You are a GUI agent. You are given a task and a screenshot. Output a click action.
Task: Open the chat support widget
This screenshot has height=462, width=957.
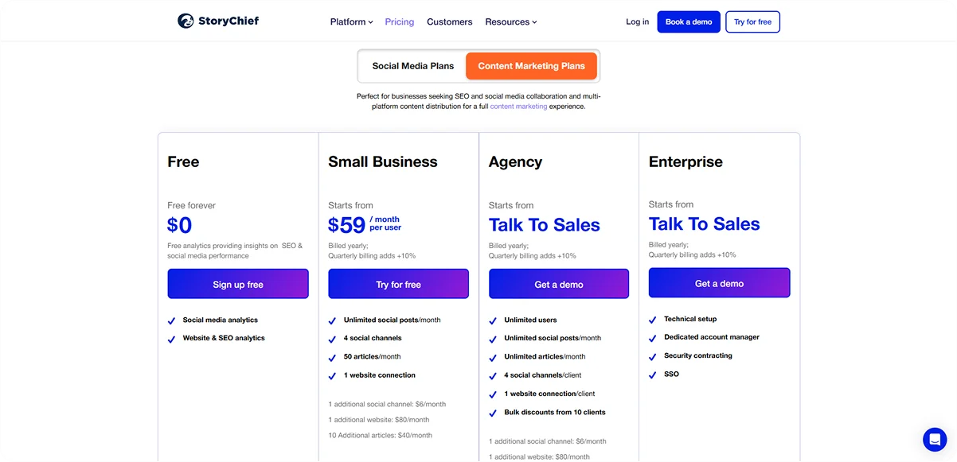pos(934,439)
